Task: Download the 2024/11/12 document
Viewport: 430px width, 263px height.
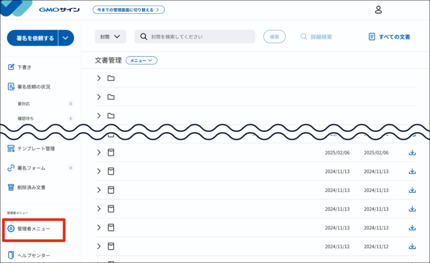Action: (412, 246)
